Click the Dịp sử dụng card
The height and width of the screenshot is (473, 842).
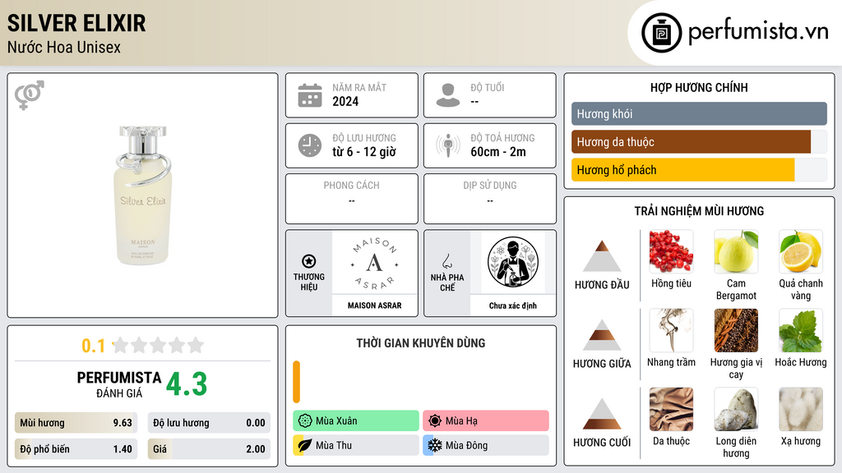[490, 199]
